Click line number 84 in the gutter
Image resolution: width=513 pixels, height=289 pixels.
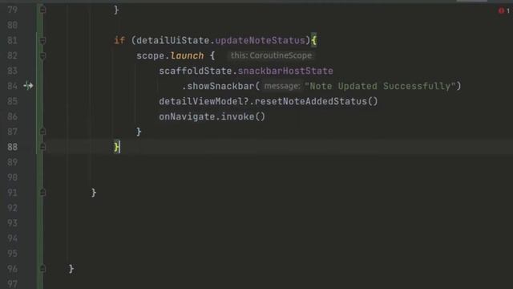pos(12,86)
